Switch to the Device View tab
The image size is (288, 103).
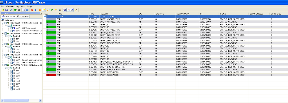click(x=8, y=17)
